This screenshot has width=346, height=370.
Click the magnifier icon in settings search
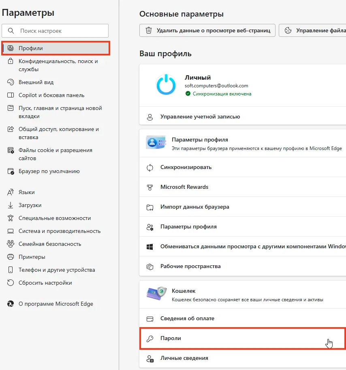[x=11, y=31]
